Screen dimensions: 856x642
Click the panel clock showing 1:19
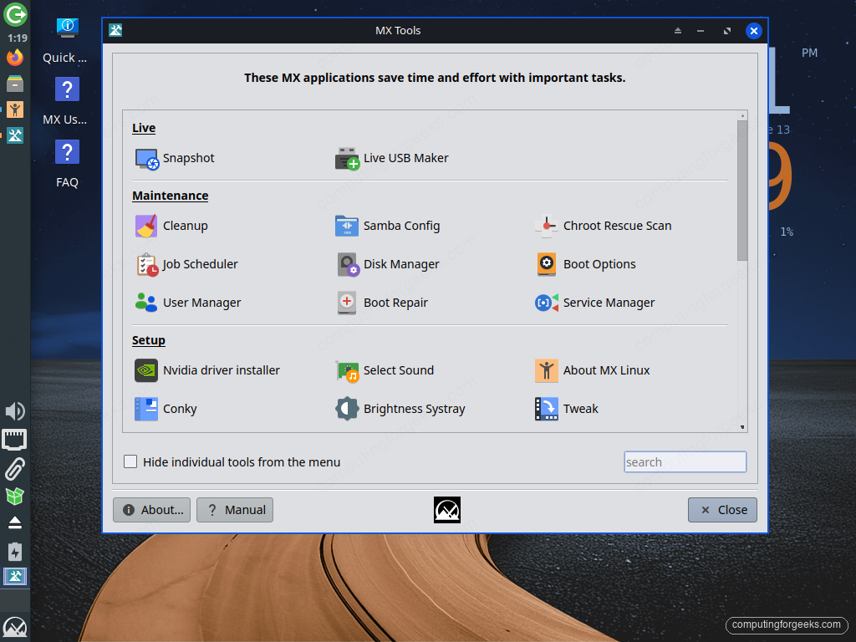17,38
